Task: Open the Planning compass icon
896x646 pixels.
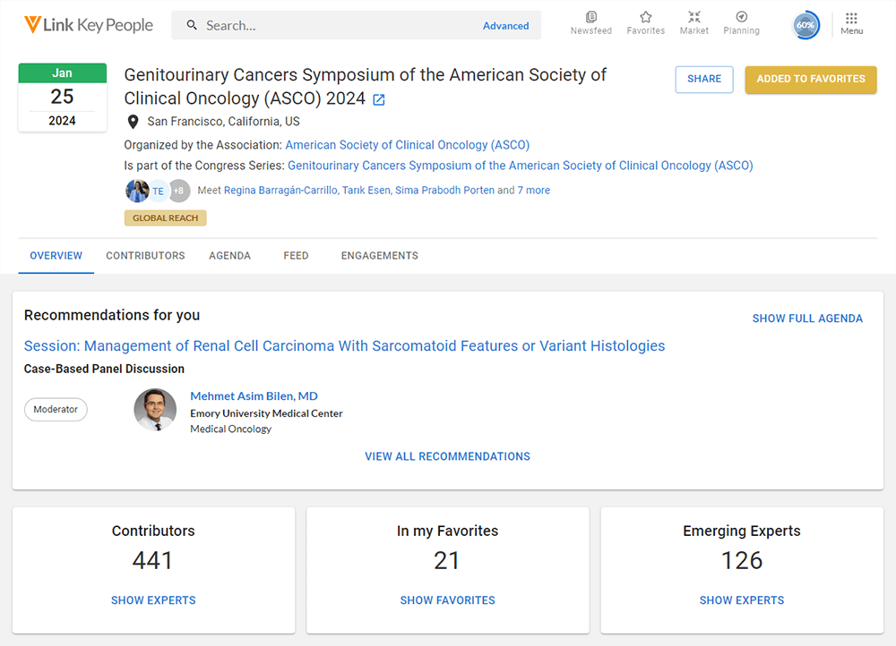Action: tap(741, 18)
